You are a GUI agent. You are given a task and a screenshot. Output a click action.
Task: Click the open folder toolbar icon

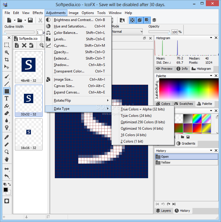click(20, 20)
